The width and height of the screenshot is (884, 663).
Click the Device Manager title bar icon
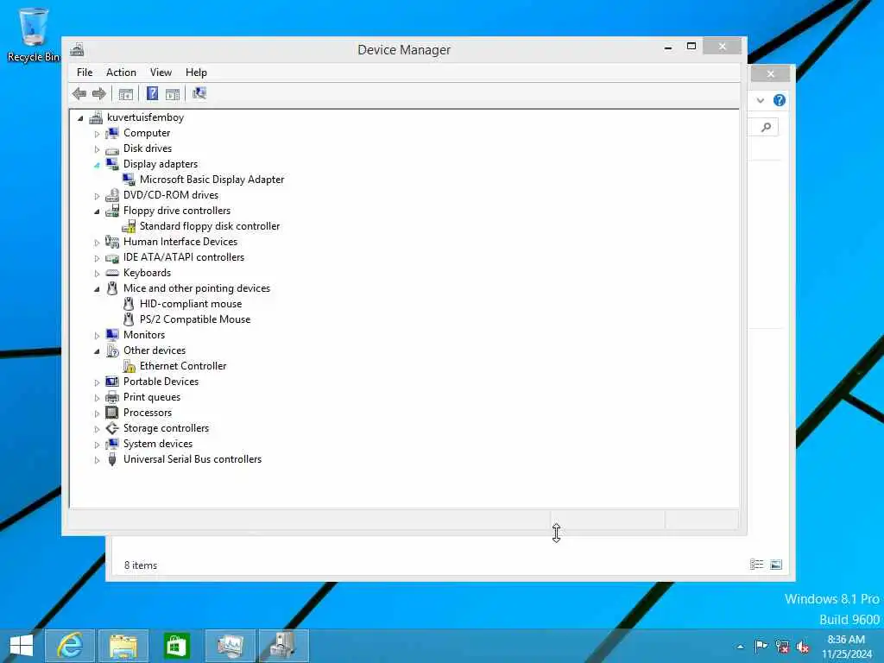[77, 49]
